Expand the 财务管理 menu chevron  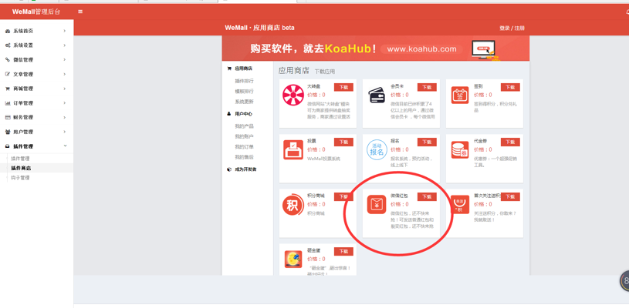[x=65, y=117]
